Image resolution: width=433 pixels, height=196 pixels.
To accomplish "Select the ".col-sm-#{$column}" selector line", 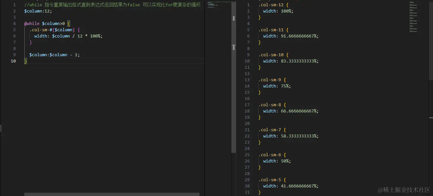I will coord(55,30).
